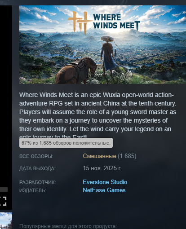Click the brown horse in header image
Screen dimensions: 186x229
click(75, 70)
